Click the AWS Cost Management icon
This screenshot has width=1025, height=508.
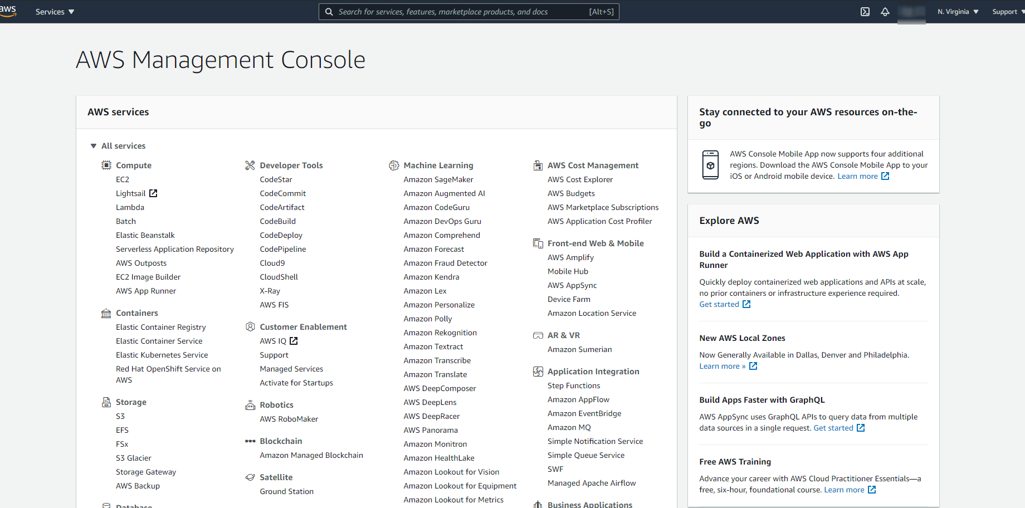pos(538,165)
